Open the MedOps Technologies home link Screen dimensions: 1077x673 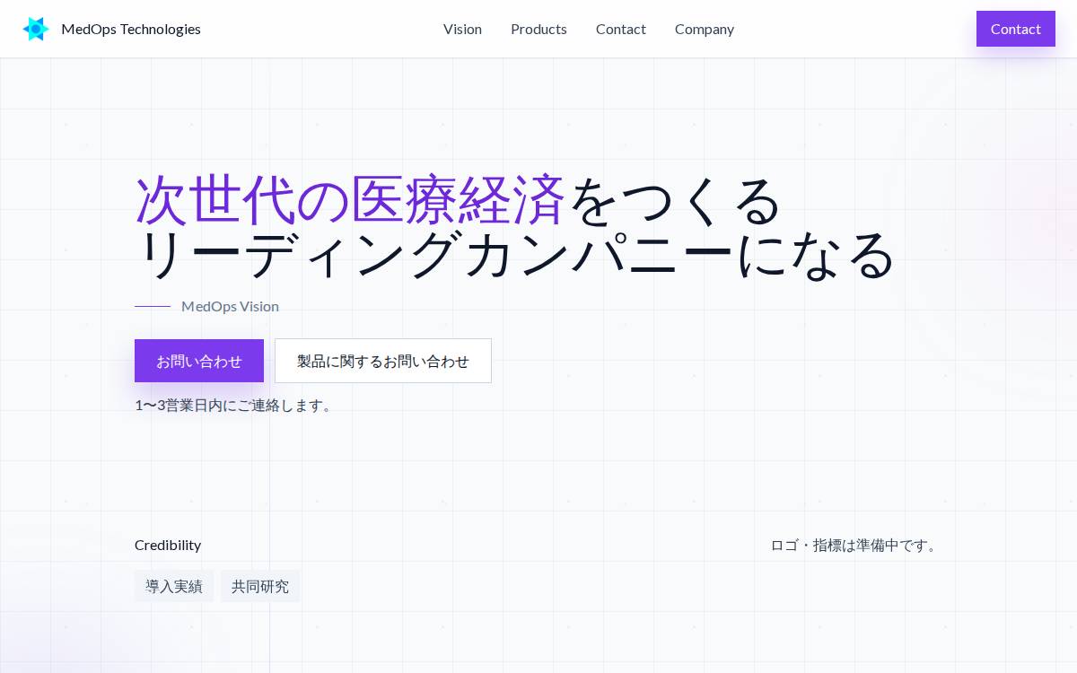(x=111, y=29)
